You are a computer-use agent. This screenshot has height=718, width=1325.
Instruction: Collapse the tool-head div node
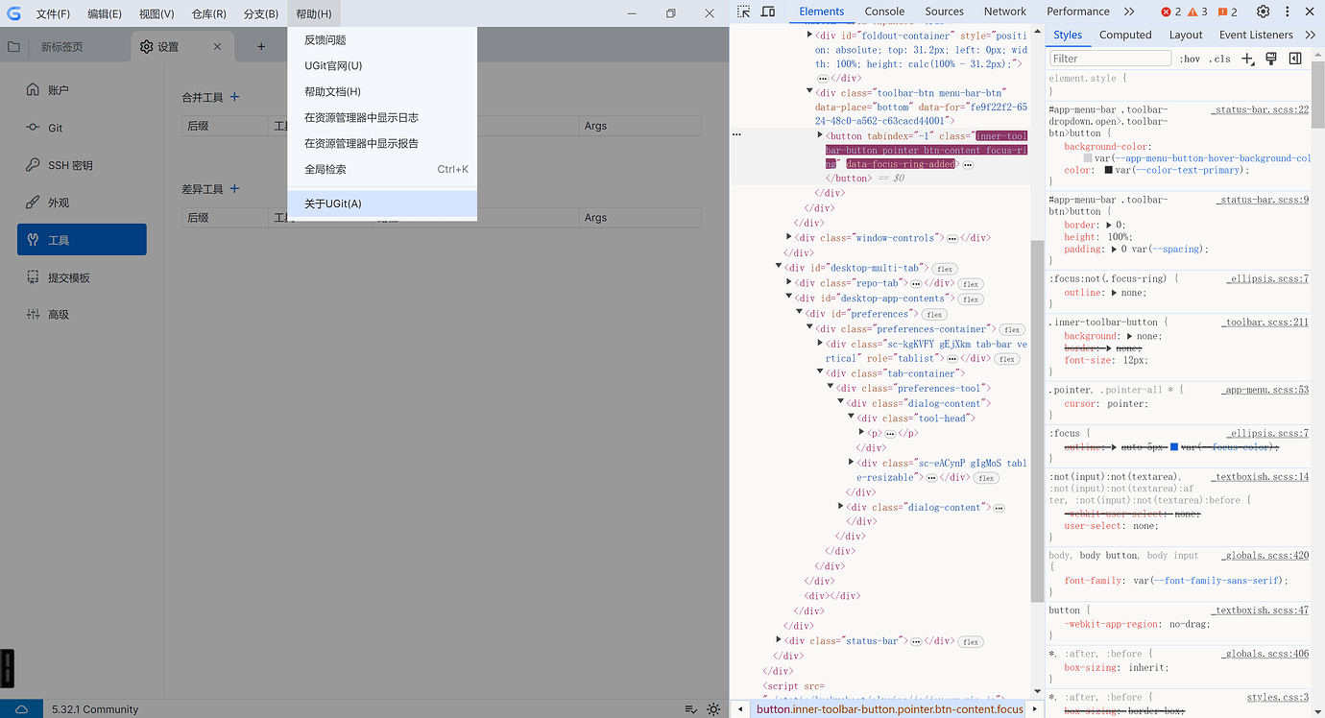(x=851, y=418)
